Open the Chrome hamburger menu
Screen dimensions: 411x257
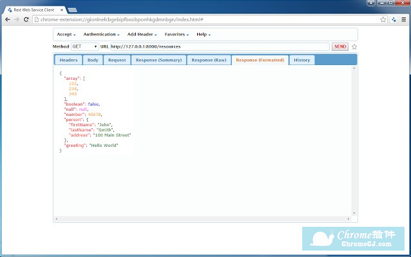point(404,19)
